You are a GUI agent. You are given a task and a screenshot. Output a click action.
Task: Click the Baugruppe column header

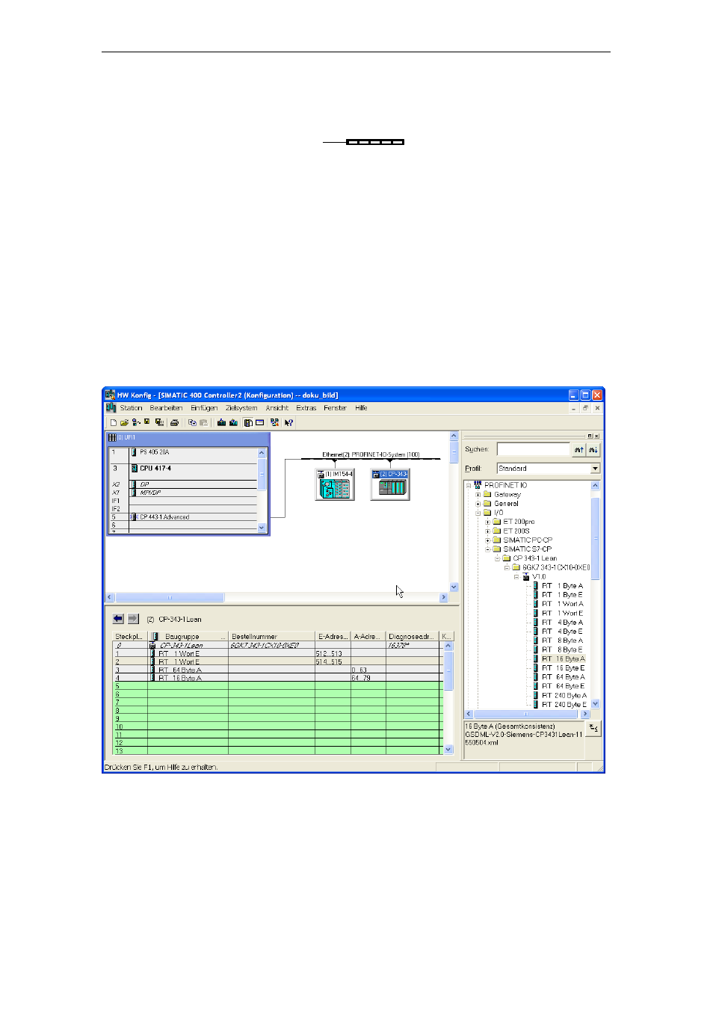click(188, 637)
